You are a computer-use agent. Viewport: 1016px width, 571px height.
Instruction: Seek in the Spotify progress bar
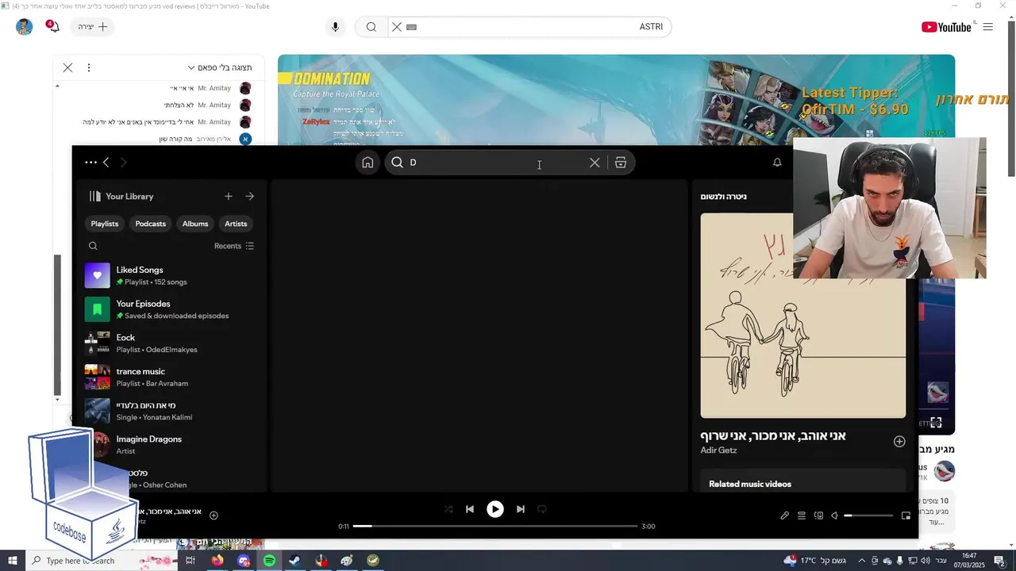pos(495,526)
